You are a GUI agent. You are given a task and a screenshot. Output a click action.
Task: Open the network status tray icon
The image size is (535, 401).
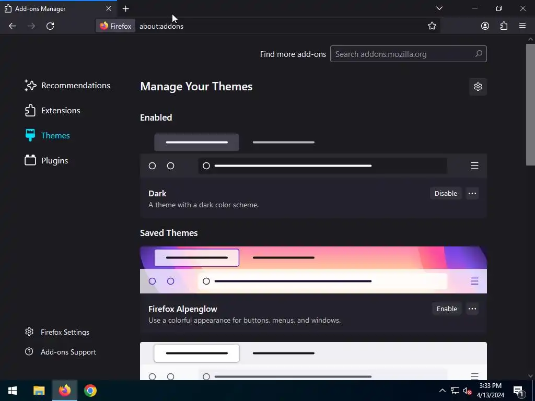(455, 391)
